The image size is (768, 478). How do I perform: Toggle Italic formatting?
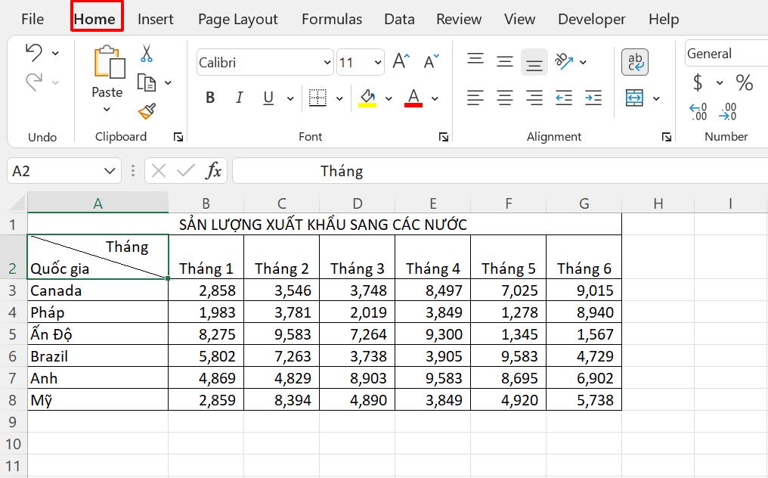click(239, 98)
